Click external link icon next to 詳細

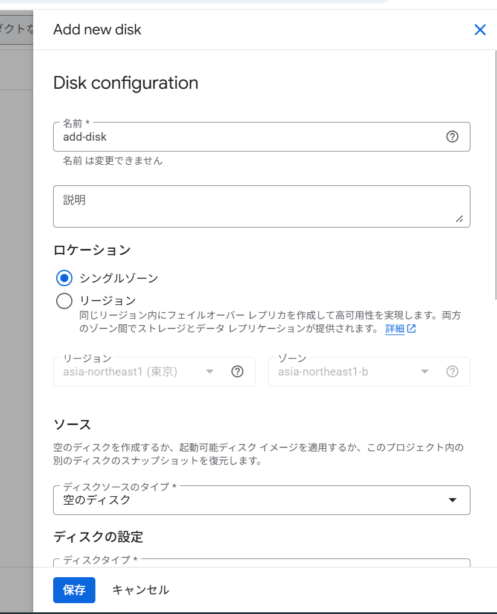[x=411, y=329]
